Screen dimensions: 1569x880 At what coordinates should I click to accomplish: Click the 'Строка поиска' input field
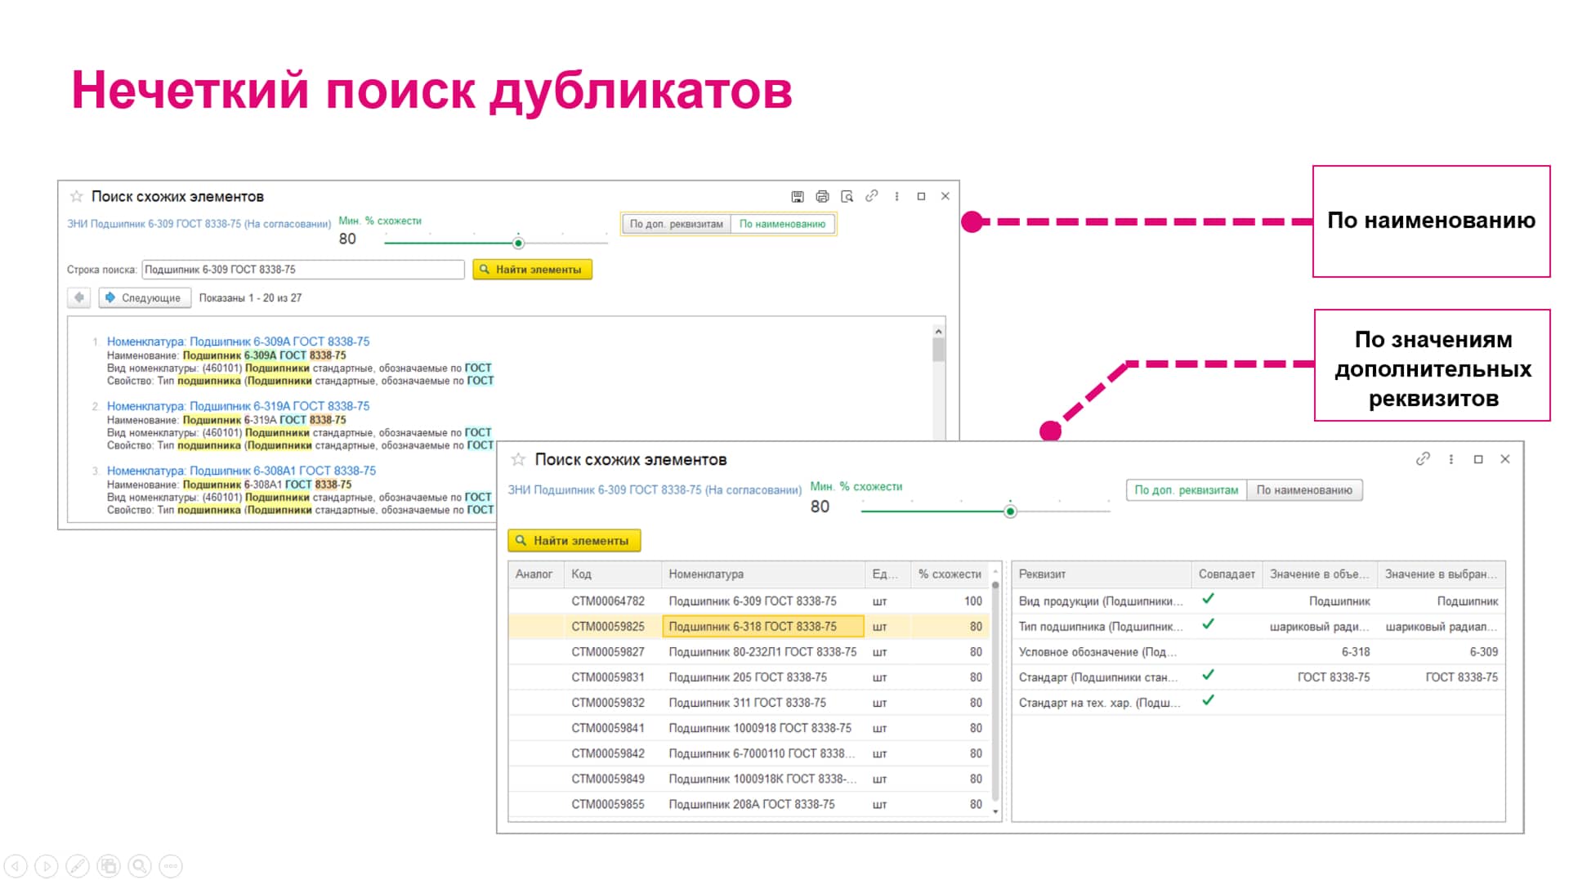[303, 270]
